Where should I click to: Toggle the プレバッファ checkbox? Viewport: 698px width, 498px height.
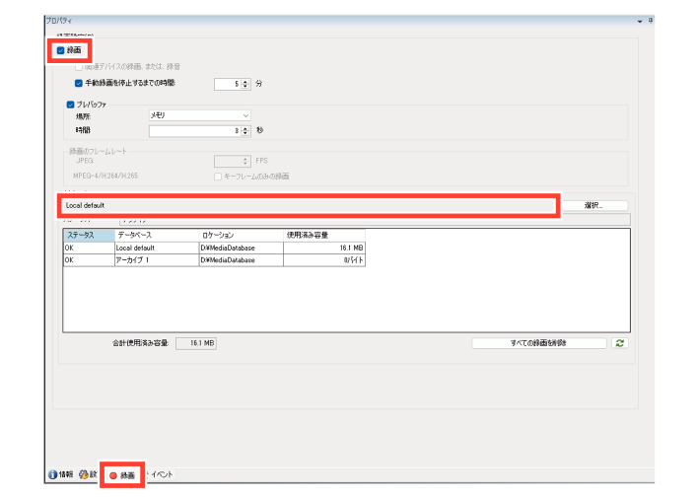[70, 105]
